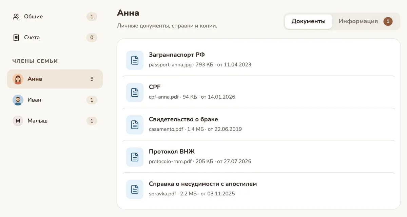407x217 pixels.
Task: Click the file icon for Свидетельство о браке
Action: coord(135,125)
